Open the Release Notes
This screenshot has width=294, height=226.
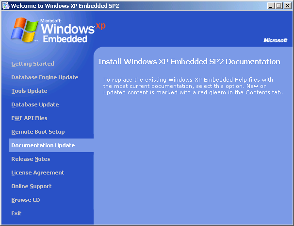point(31,159)
